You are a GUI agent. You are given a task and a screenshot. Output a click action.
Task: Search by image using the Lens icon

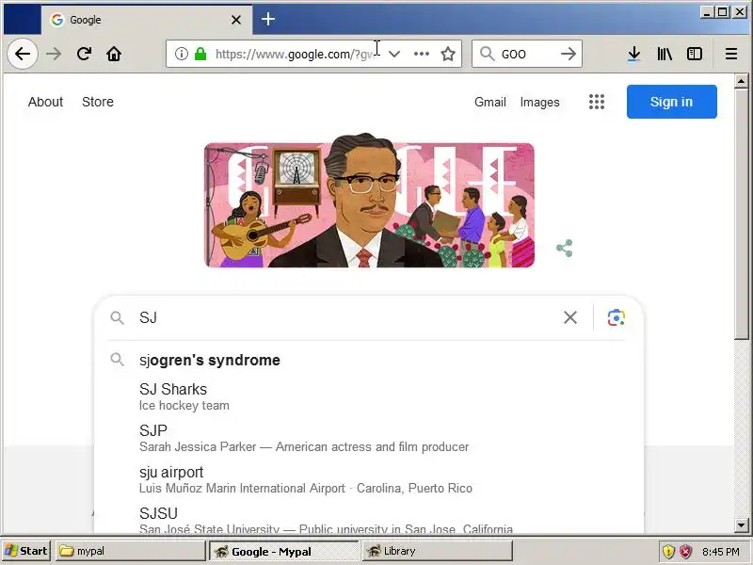click(x=617, y=317)
